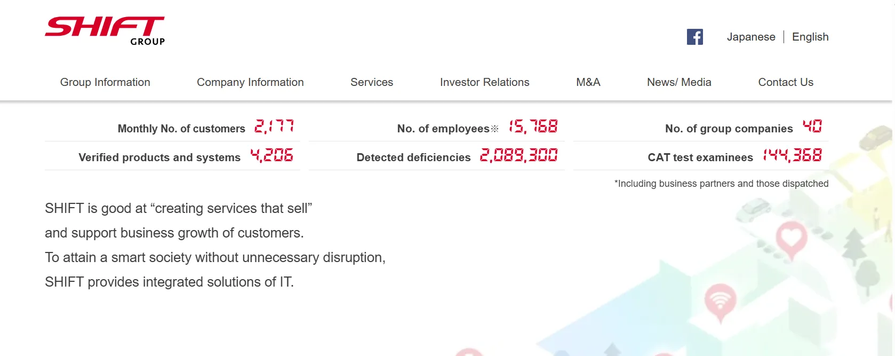Click the SHIFT Group logo
Screen dimensions: 895x356
click(x=105, y=30)
